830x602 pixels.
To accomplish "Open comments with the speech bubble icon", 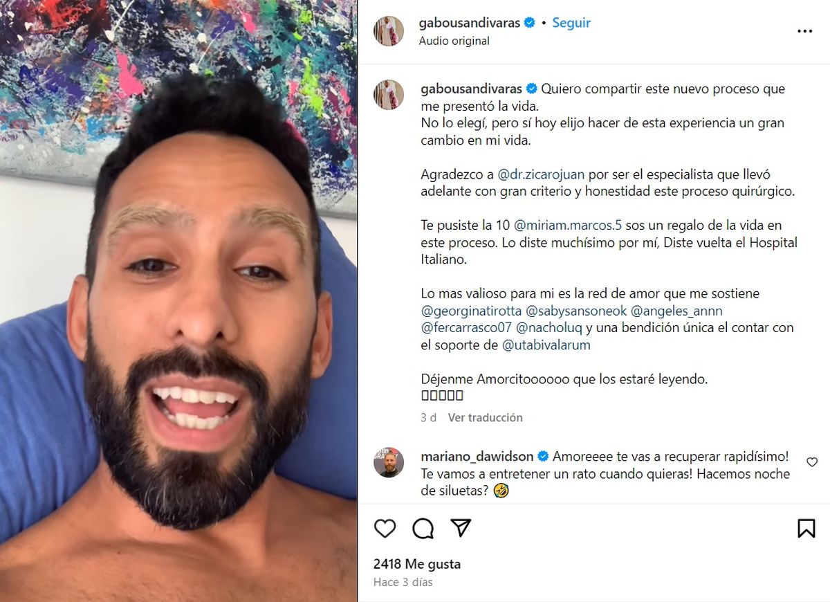I will click(x=423, y=529).
